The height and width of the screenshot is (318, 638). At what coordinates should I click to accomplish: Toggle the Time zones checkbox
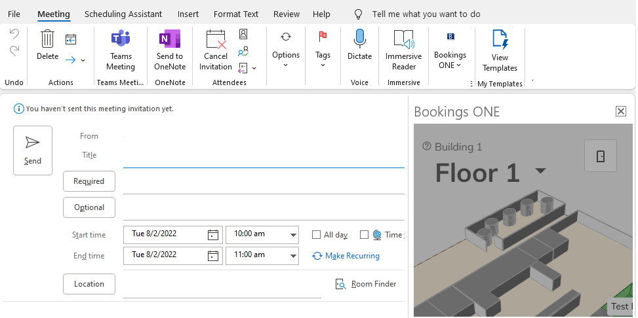coord(365,235)
